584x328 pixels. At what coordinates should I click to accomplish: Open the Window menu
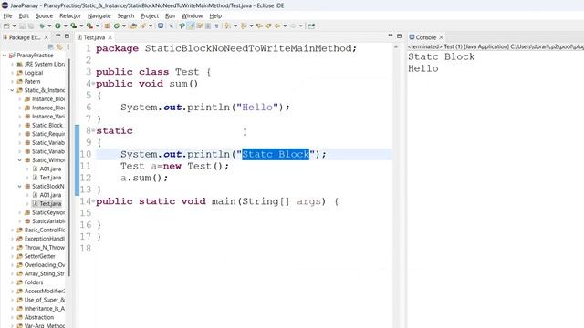[x=192, y=16]
